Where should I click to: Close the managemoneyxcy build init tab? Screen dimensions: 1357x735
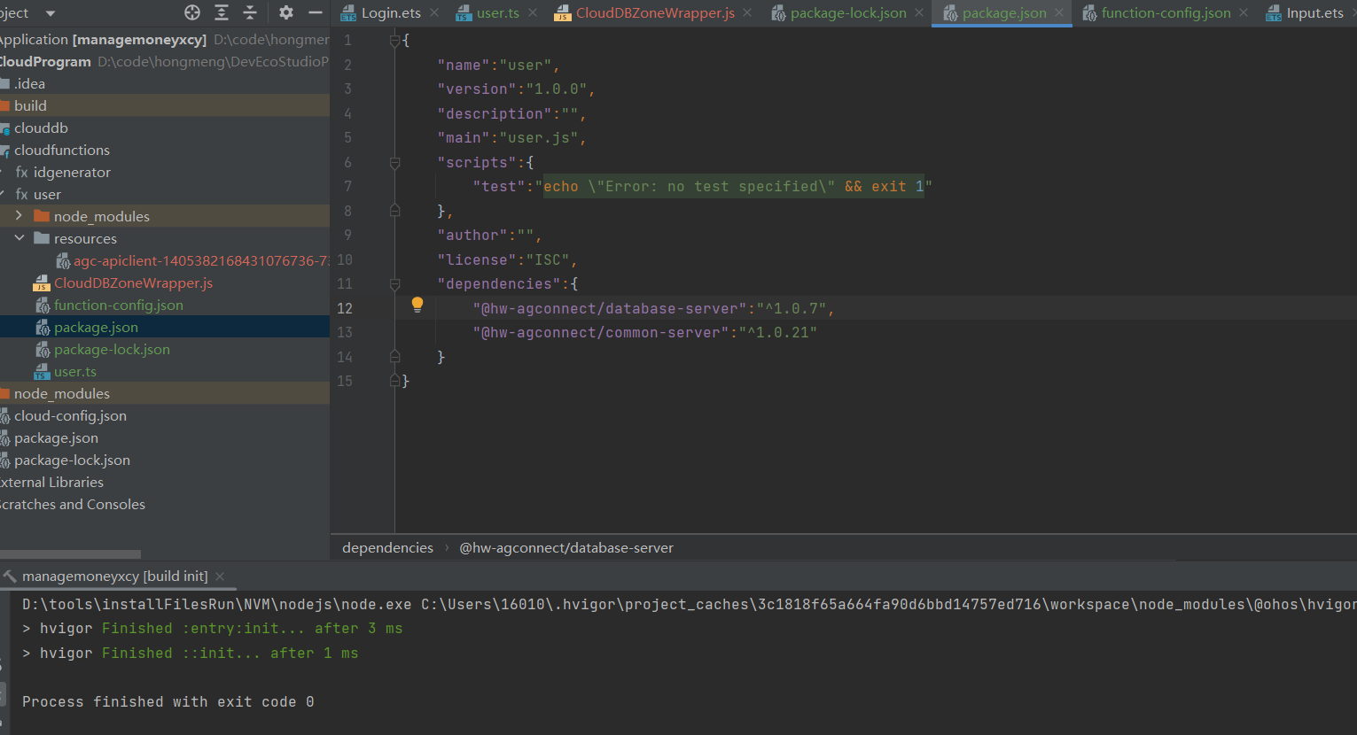coord(220,576)
